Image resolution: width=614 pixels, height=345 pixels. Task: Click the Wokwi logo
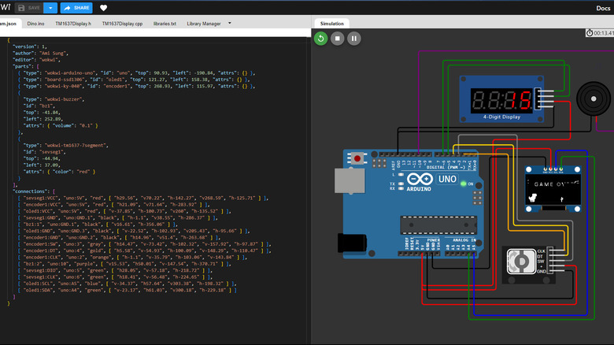tap(4, 8)
